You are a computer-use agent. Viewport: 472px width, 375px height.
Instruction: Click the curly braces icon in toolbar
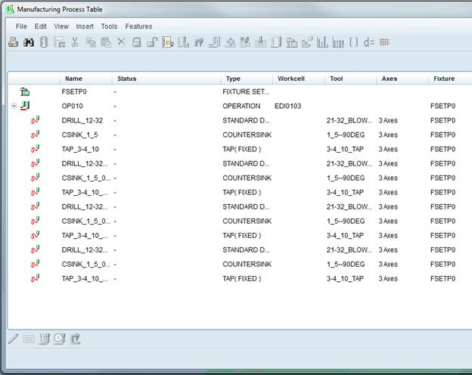click(353, 42)
